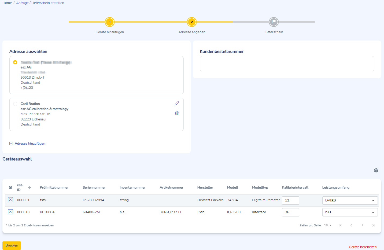Open table settings gear icon
The width and height of the screenshot is (384, 250).
376,170
